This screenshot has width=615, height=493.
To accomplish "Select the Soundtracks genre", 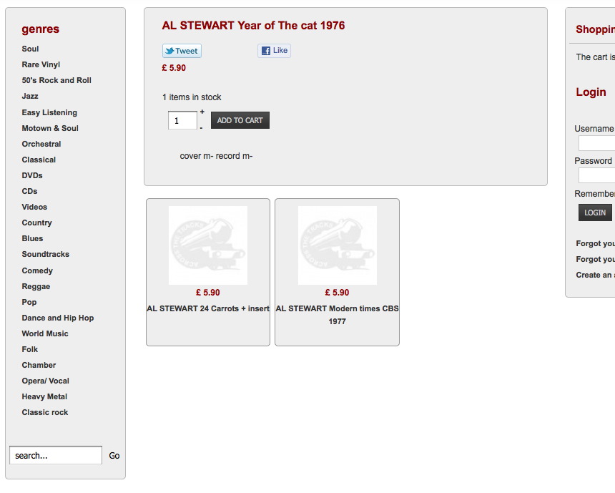I will pos(46,254).
